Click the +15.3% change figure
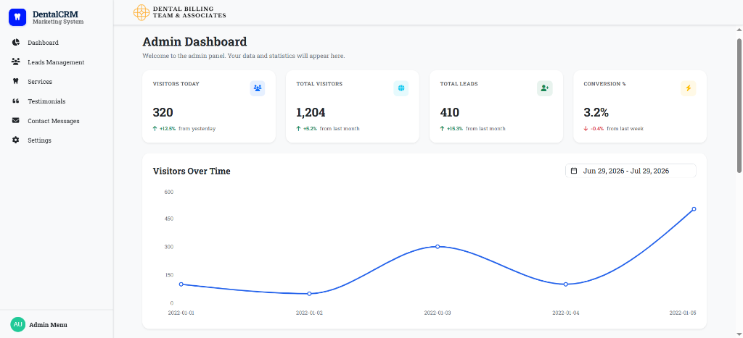 [x=455, y=129]
